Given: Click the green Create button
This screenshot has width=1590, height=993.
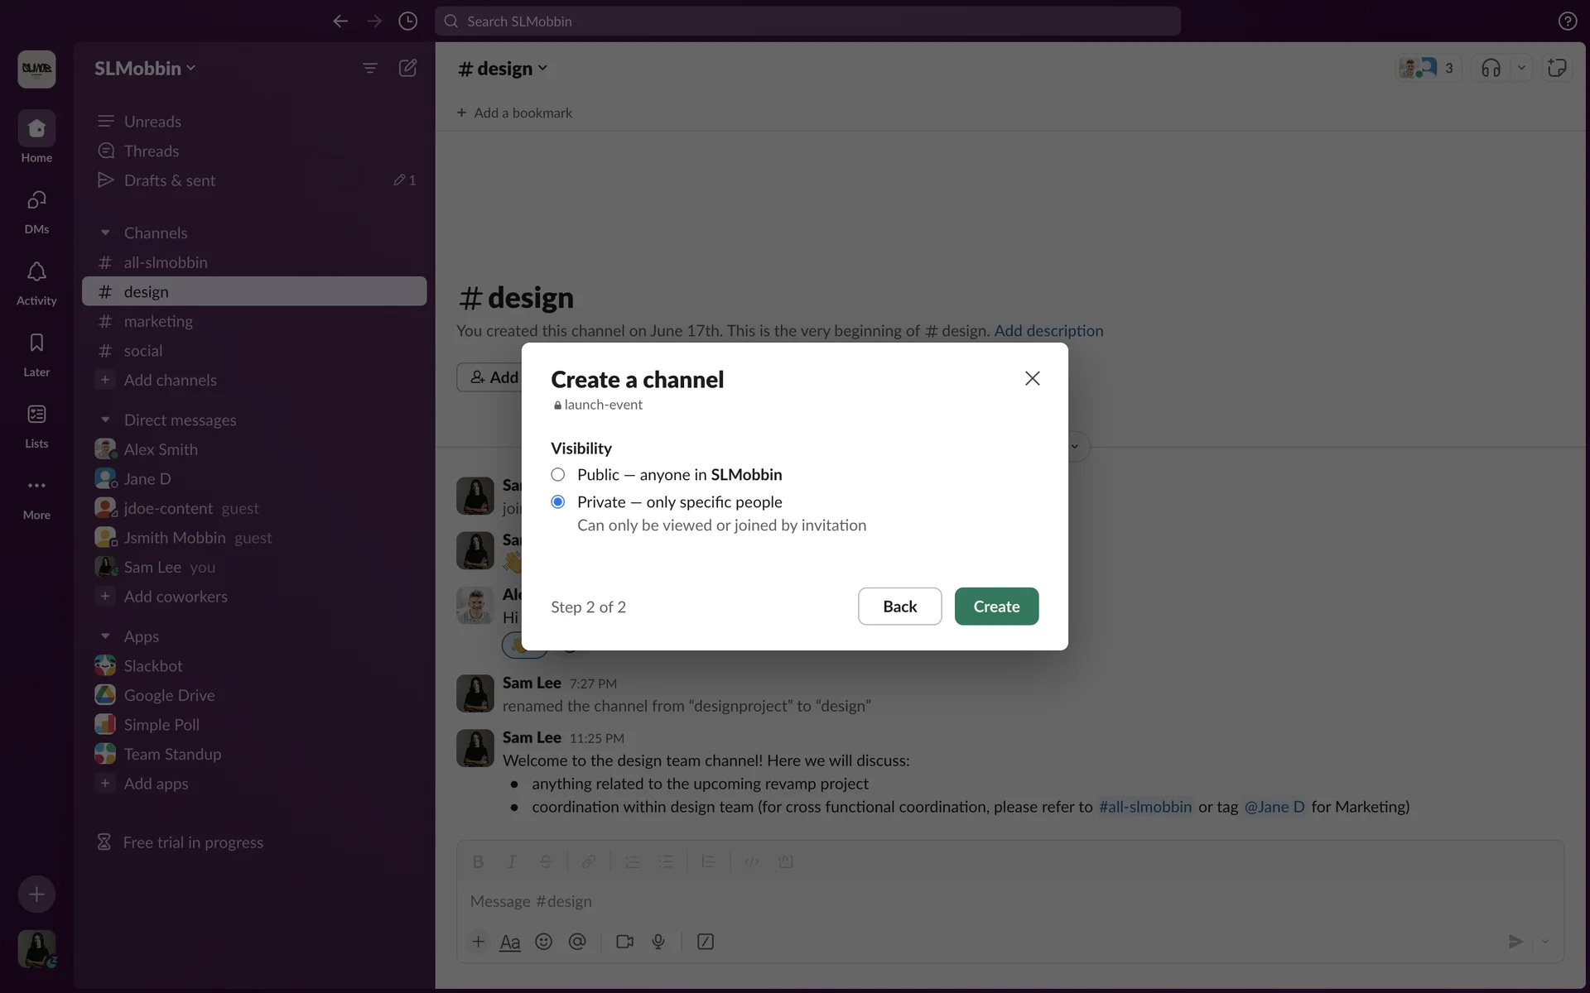Looking at the screenshot, I should [x=996, y=607].
